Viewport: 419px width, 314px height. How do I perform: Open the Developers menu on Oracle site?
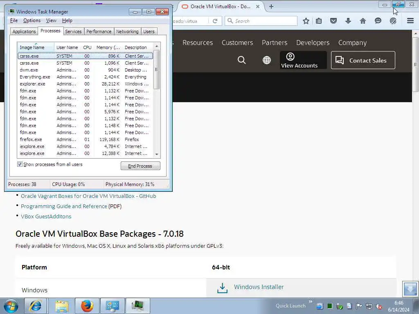pos(313,43)
